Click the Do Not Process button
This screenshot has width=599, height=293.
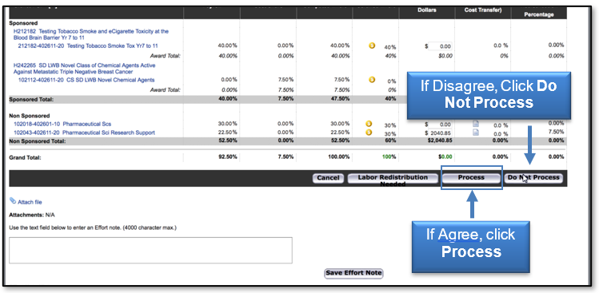[533, 178]
